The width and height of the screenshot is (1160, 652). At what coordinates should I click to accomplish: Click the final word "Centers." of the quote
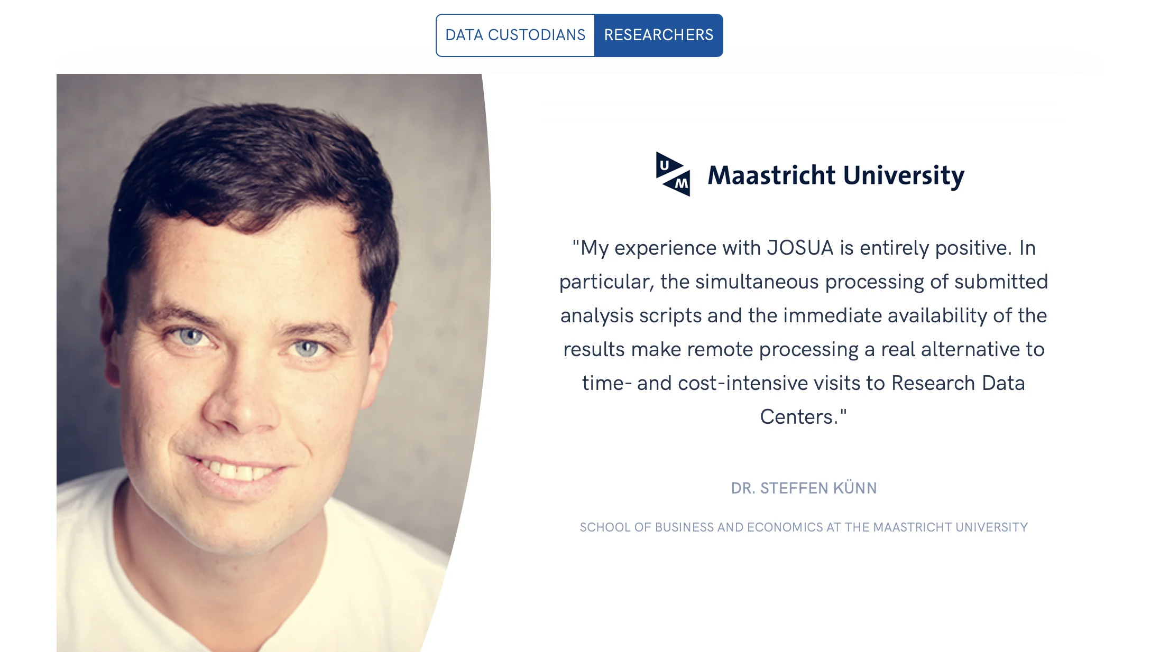[x=799, y=417]
